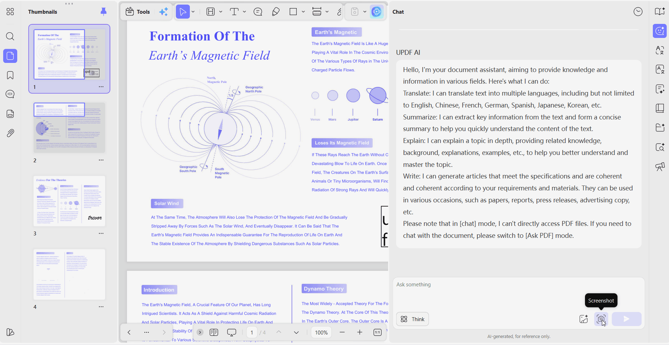Select page 1 thumbnail
Screen dimensions: 669x345
tap(69, 54)
